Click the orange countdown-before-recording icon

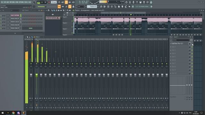pyautogui.click(x=66, y=2)
